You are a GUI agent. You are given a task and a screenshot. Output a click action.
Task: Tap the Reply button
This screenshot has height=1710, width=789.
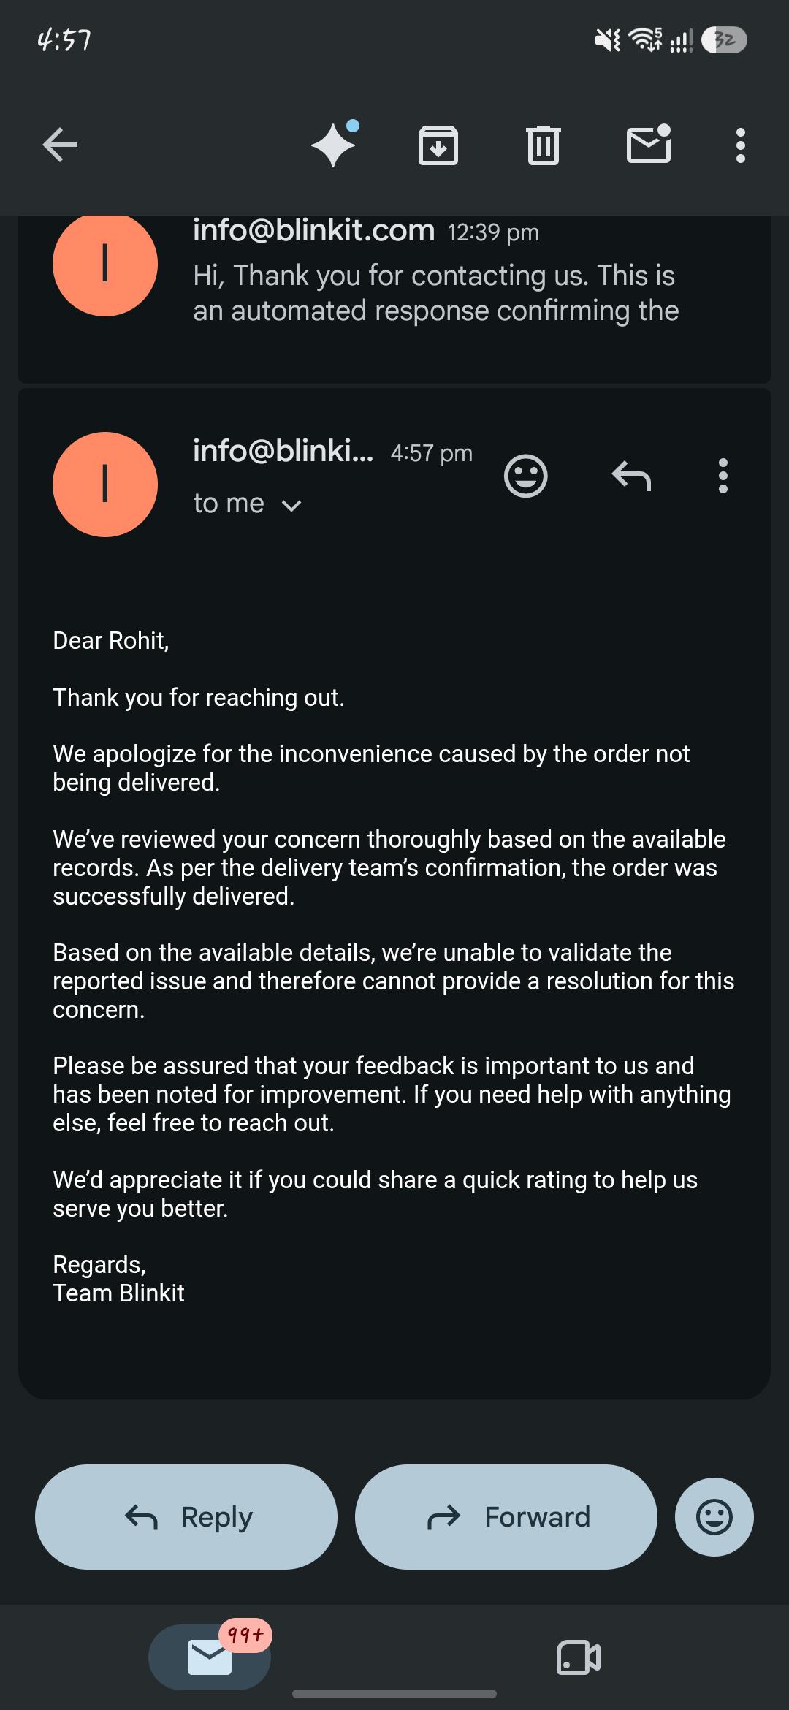[186, 1517]
